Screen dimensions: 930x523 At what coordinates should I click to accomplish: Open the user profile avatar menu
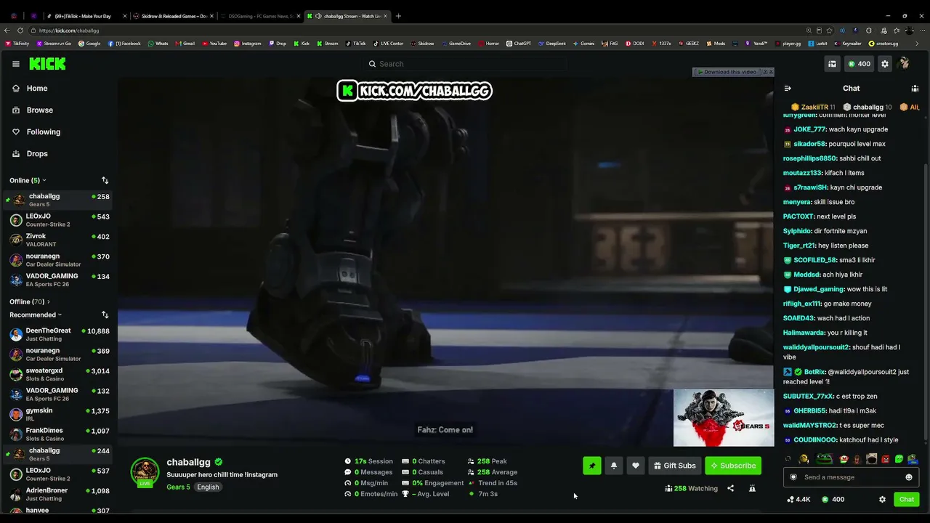click(x=904, y=64)
